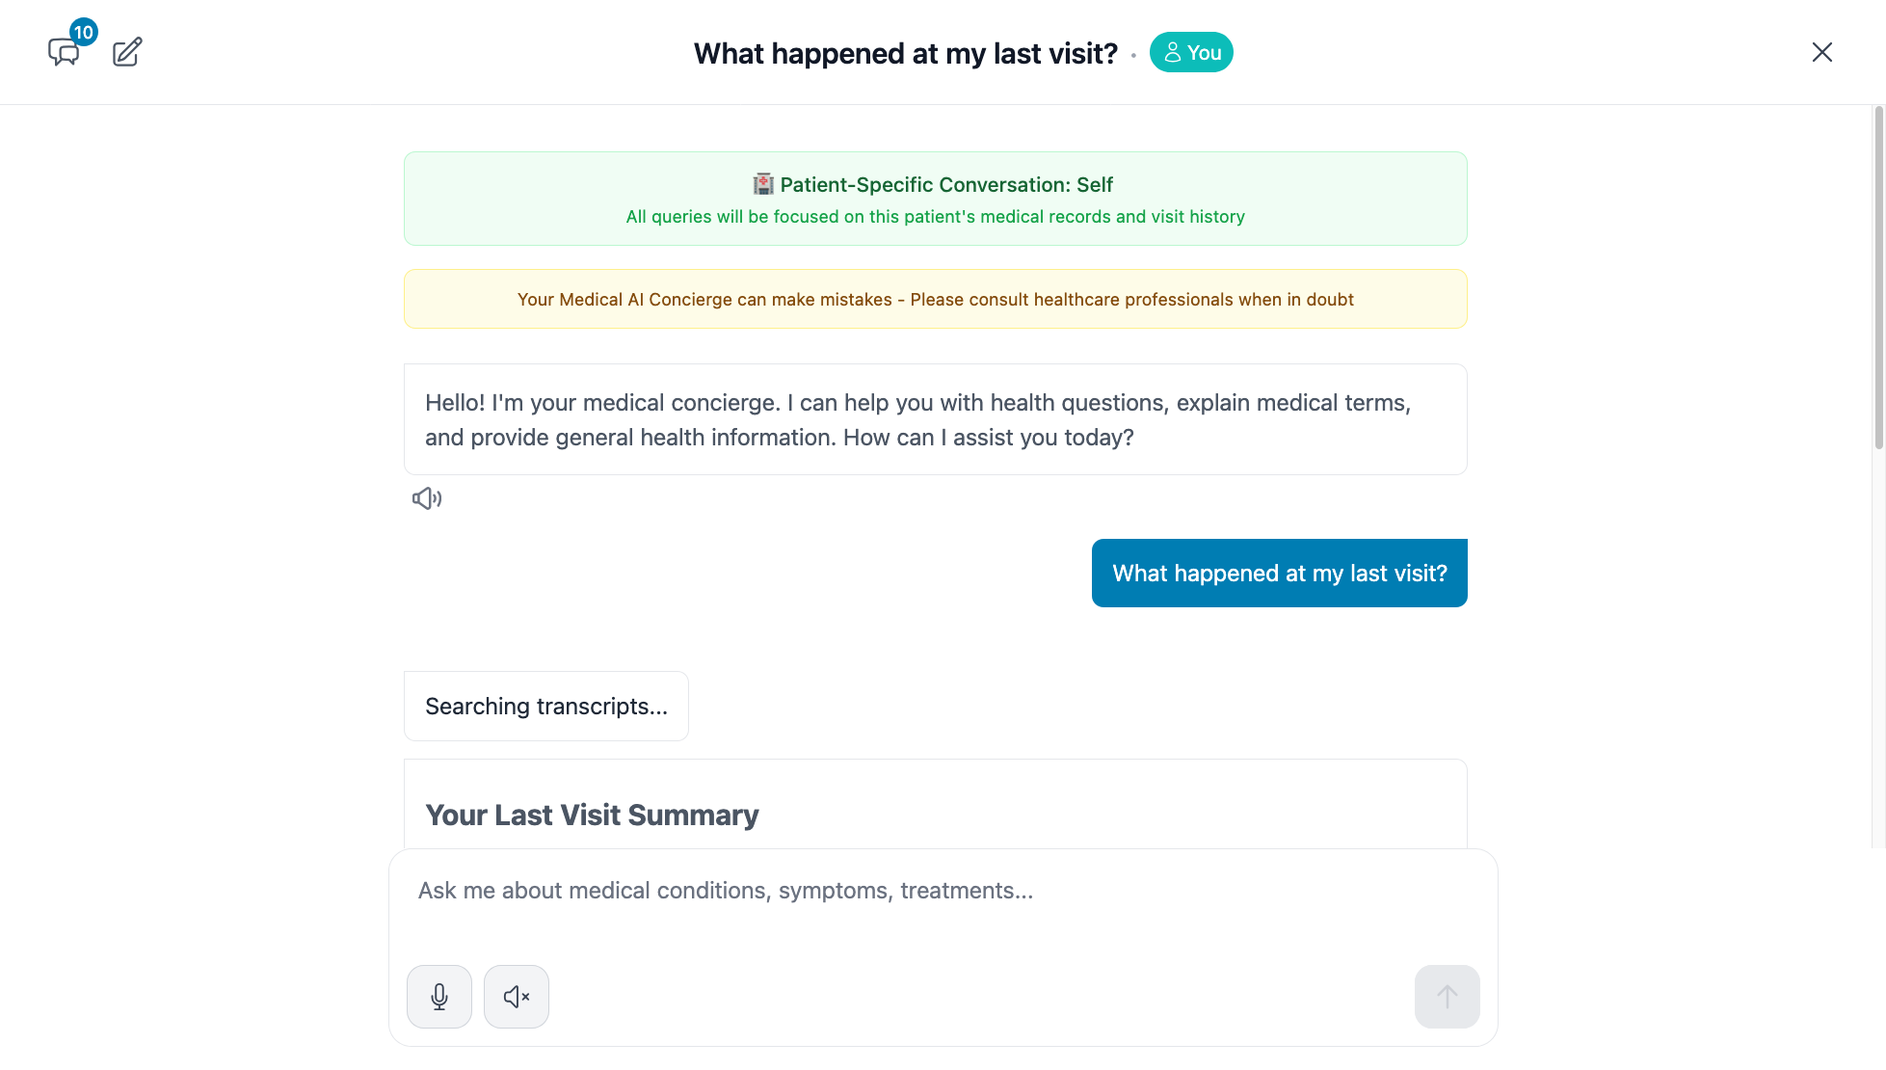The width and height of the screenshot is (1886, 1070).
Task: Click the yellow AI Concierge disclaimer banner
Action: click(x=935, y=300)
